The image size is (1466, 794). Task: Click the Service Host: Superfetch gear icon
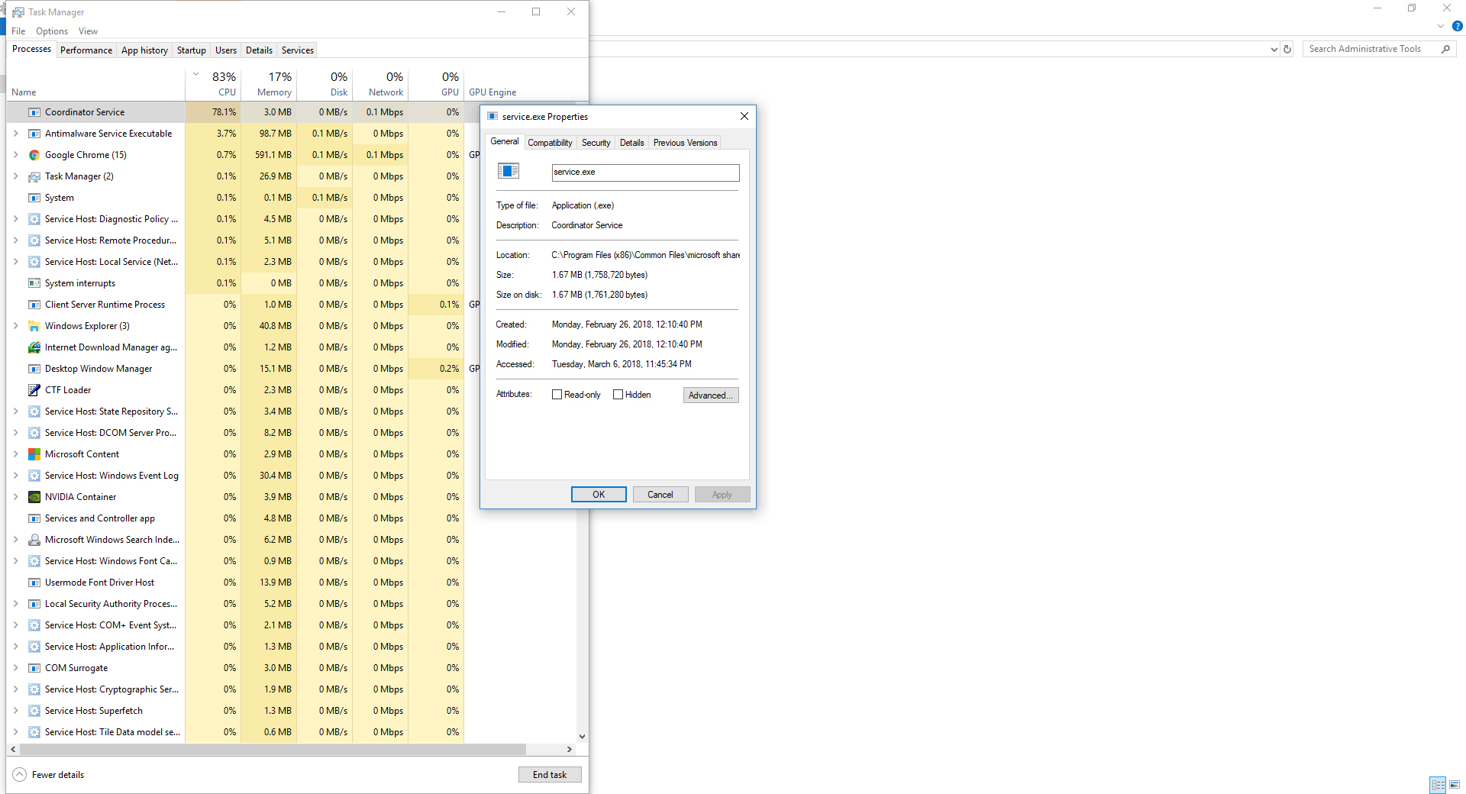(x=34, y=711)
